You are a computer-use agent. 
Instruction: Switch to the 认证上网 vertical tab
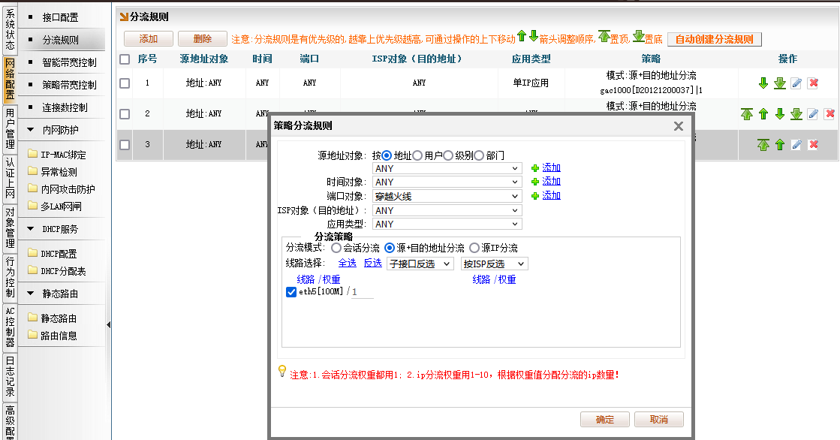10,178
